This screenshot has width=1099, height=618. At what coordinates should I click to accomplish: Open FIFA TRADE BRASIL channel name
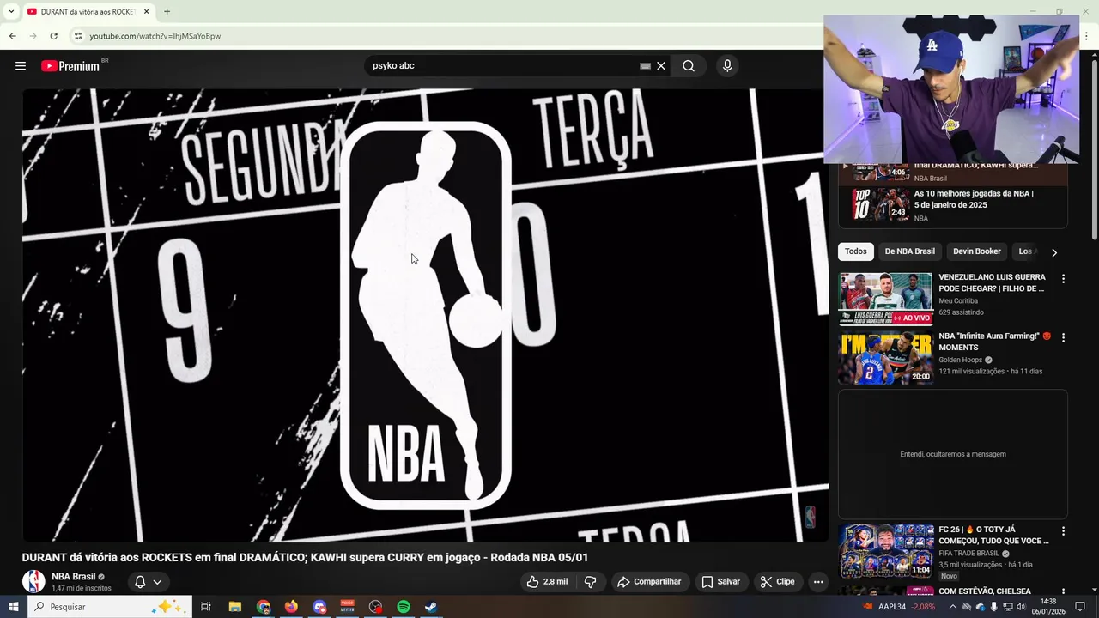968,554
